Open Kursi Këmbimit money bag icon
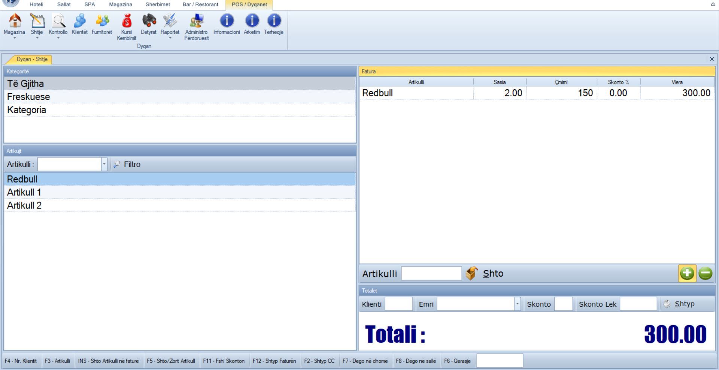The height and width of the screenshot is (370, 719). [x=127, y=21]
